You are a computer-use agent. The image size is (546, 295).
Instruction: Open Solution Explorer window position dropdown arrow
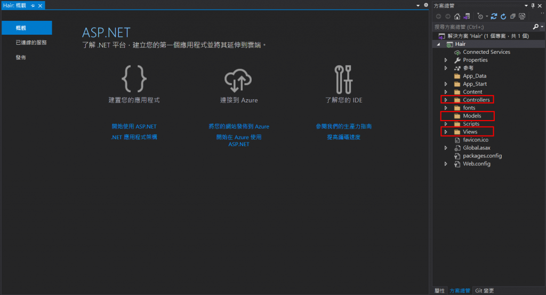click(526, 5)
